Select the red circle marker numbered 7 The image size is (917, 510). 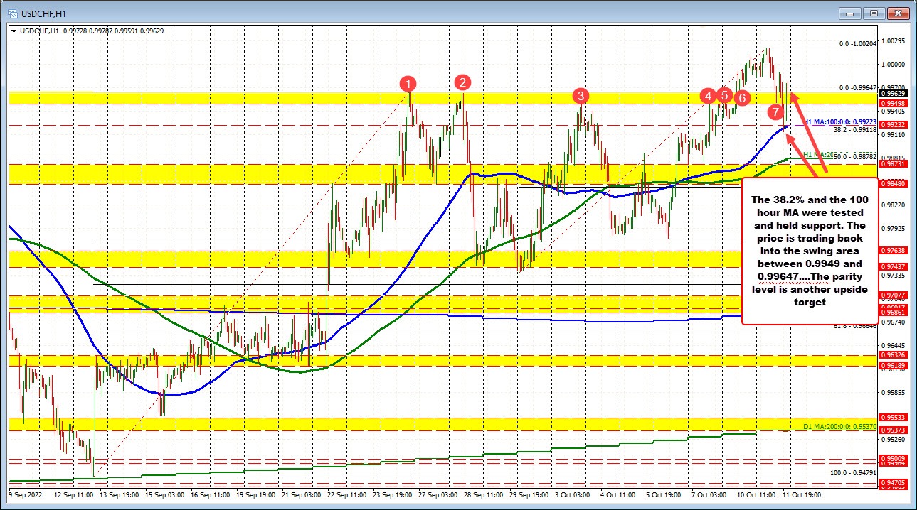[775, 112]
